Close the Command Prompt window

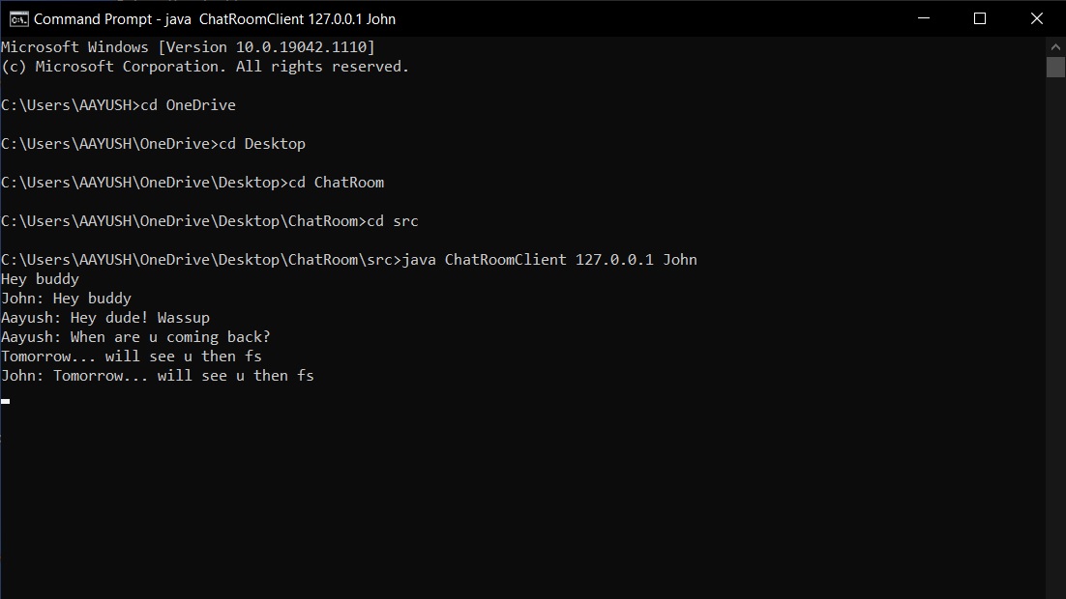point(1034,18)
